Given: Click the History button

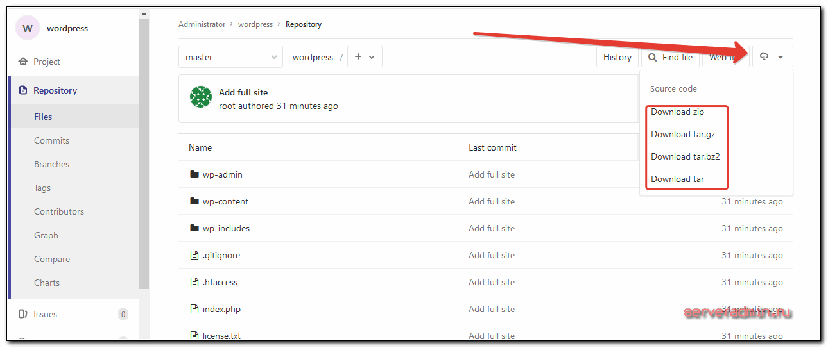Looking at the screenshot, I should point(617,57).
